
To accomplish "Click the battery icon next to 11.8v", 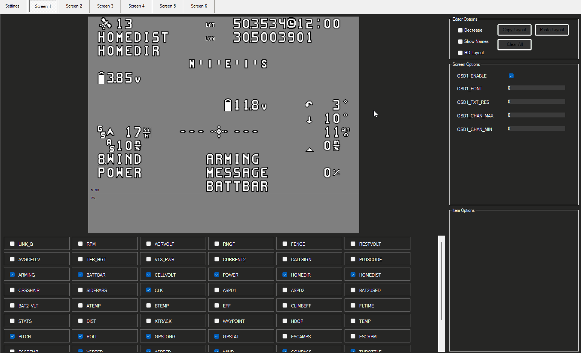I will click(x=228, y=105).
